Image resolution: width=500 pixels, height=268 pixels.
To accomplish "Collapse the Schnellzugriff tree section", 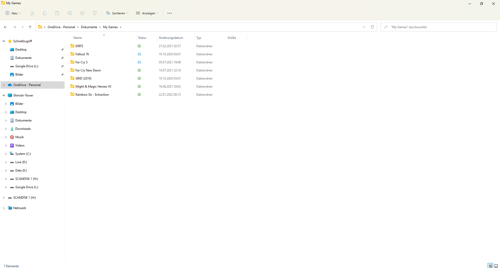I will (4, 41).
